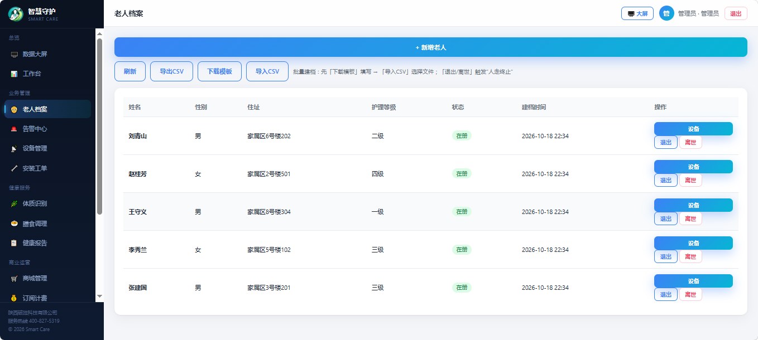Click the 大屏 button in header
Viewport: 758px width, 340px height.
637,13
